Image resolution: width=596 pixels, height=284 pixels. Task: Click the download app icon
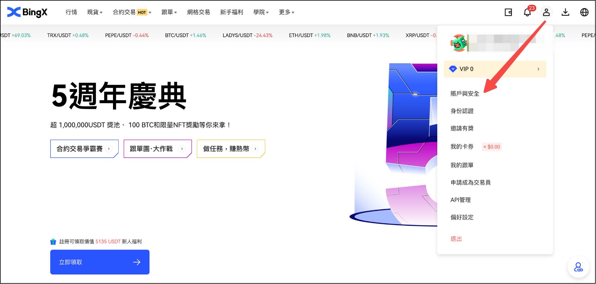coord(565,12)
